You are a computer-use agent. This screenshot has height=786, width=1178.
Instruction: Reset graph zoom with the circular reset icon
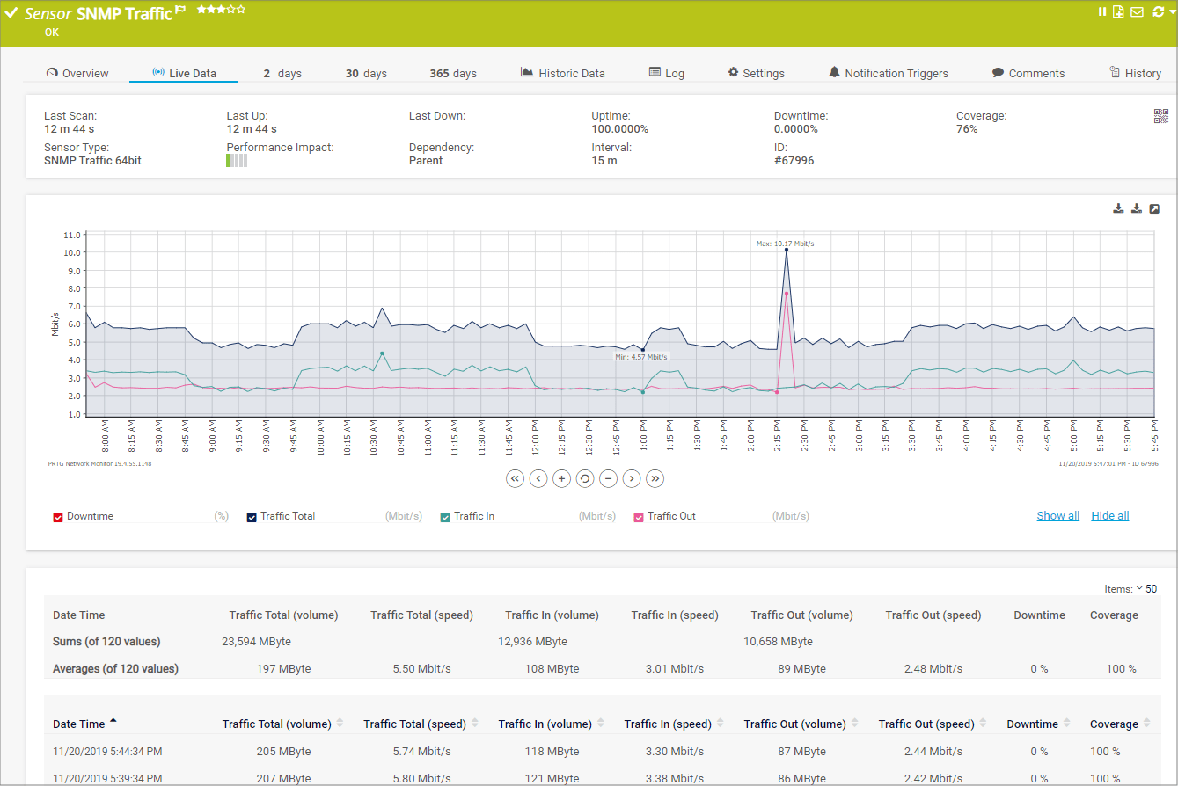click(x=584, y=478)
